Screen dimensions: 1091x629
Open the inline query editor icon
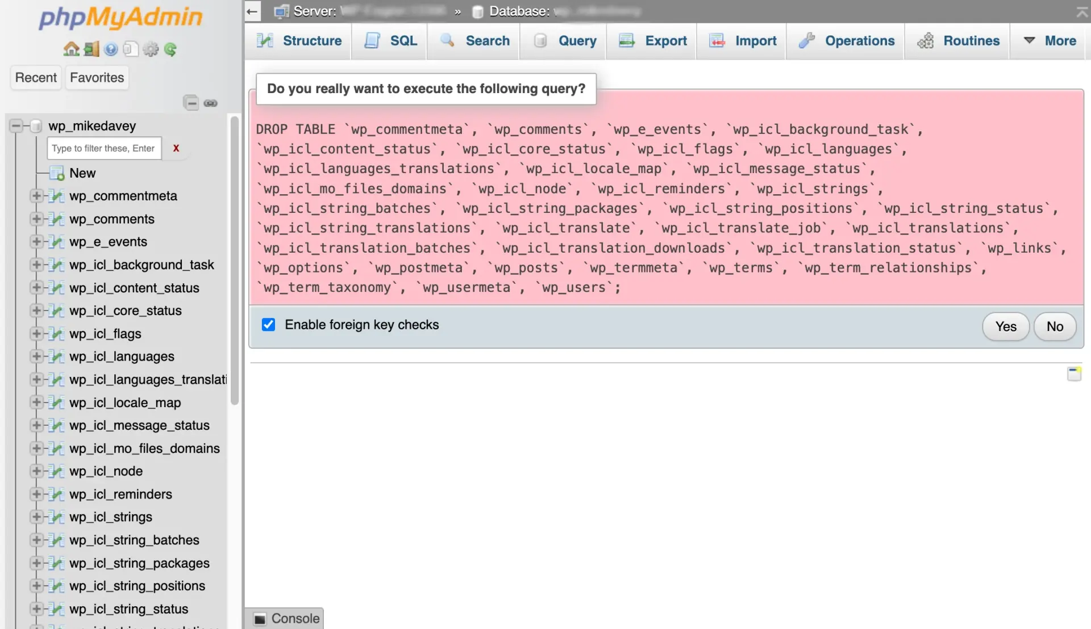(x=1075, y=374)
